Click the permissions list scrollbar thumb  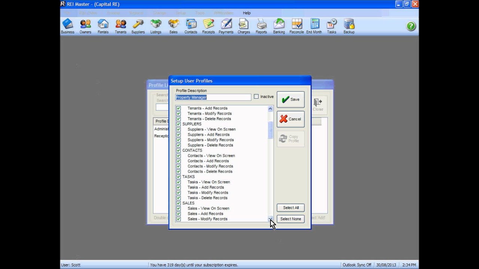tap(270, 130)
